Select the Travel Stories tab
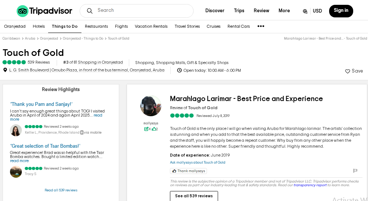 click(187, 26)
